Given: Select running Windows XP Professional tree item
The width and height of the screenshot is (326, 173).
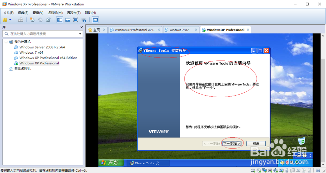Looking at the screenshot, I should tap(39, 63).
